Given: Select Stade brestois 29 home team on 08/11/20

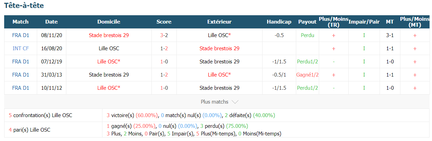Looking at the screenshot, I should click(109, 35).
